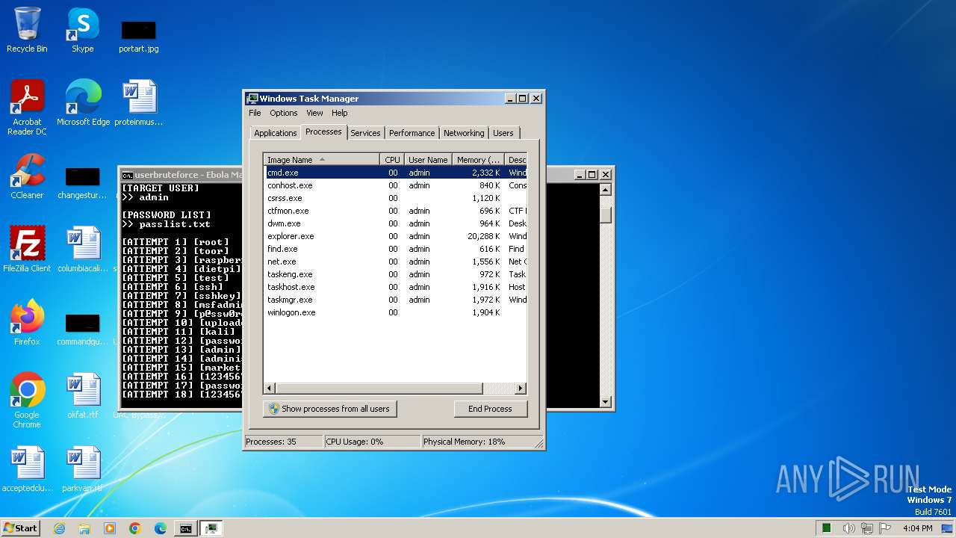Open the Firefox desktop shortcut
The image size is (956, 538).
[27, 323]
